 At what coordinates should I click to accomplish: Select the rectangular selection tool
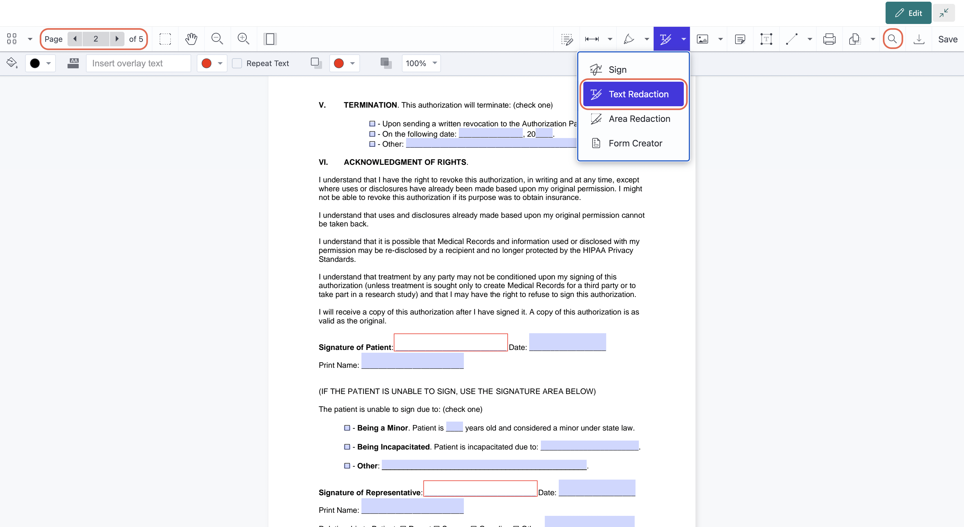(x=165, y=39)
